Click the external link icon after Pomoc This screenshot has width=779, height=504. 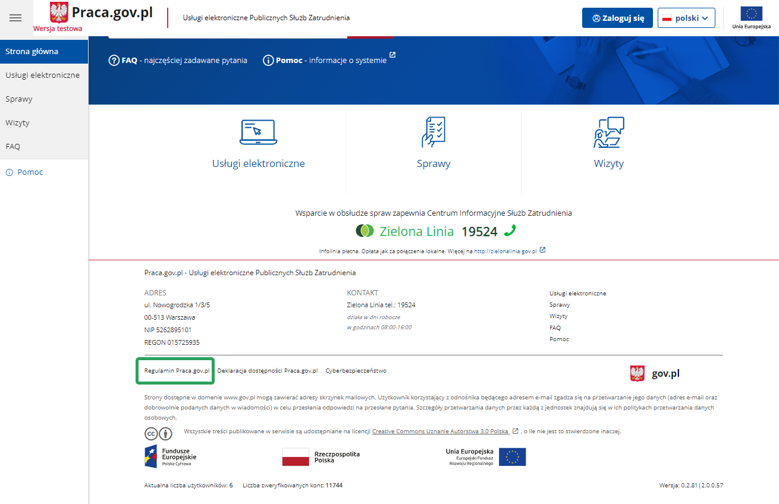coord(392,55)
